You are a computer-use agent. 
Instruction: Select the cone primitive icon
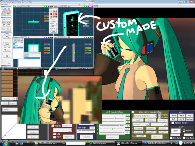[51, 17]
